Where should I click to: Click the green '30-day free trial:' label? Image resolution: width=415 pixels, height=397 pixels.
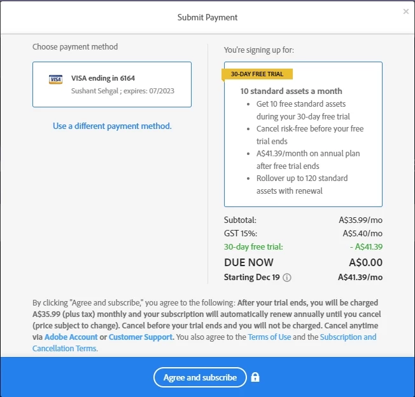pos(253,246)
